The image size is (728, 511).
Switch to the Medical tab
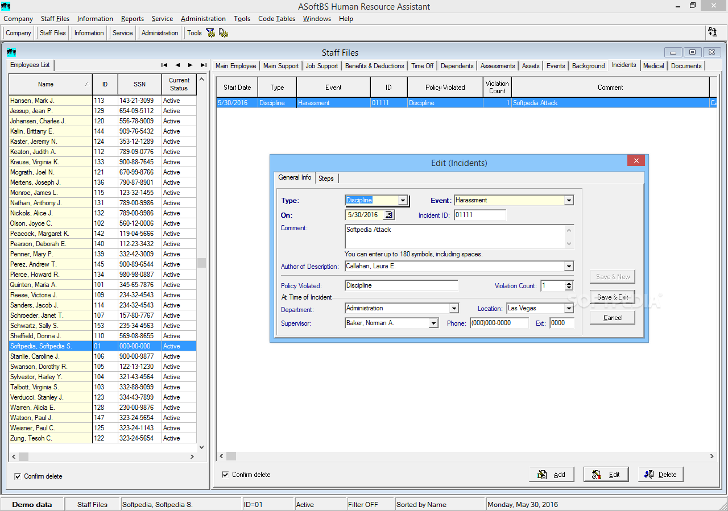[x=653, y=66]
